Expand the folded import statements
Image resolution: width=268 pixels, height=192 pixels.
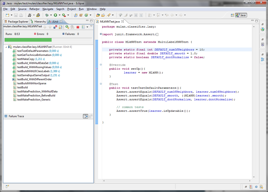click(x=101, y=34)
